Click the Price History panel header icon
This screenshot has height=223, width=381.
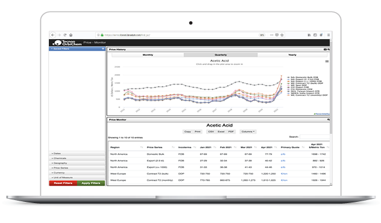pos(325,49)
